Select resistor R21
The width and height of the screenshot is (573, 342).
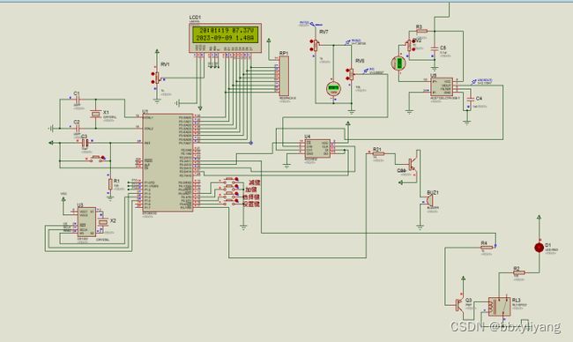(378, 154)
